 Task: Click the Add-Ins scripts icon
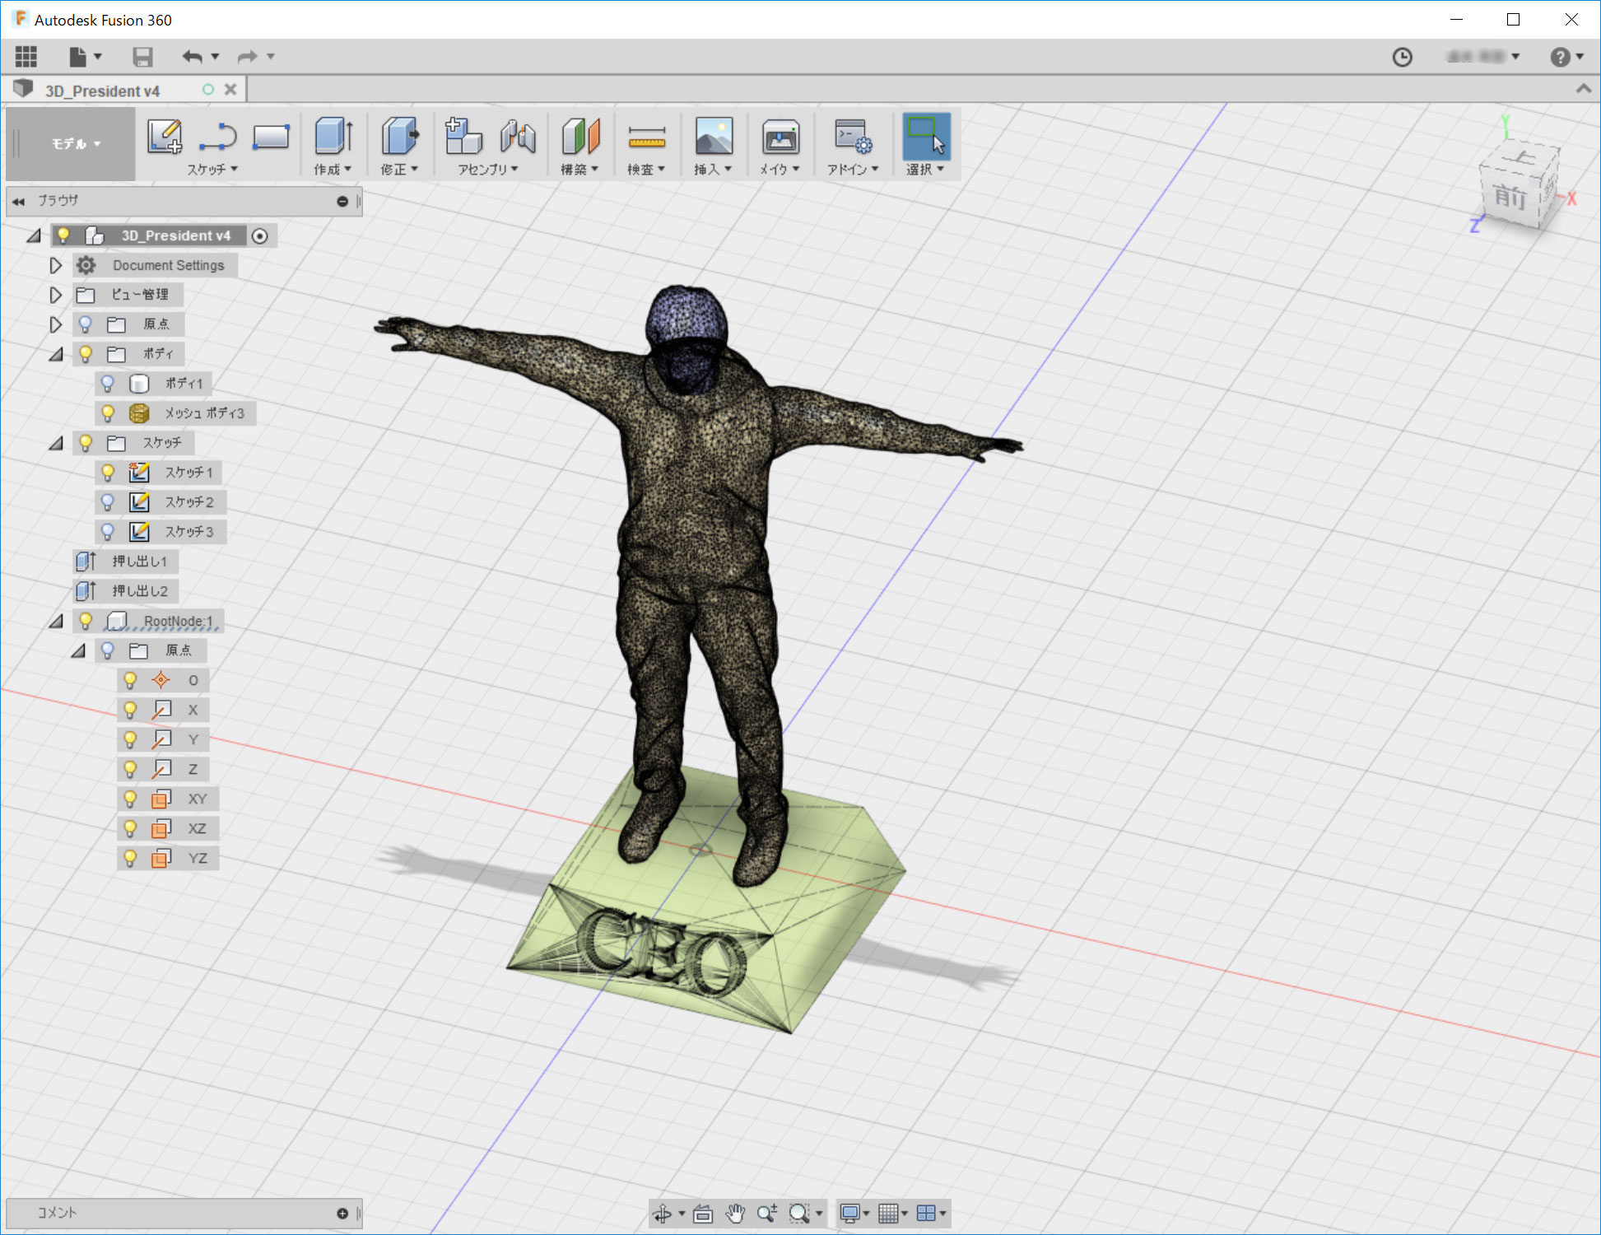853,137
